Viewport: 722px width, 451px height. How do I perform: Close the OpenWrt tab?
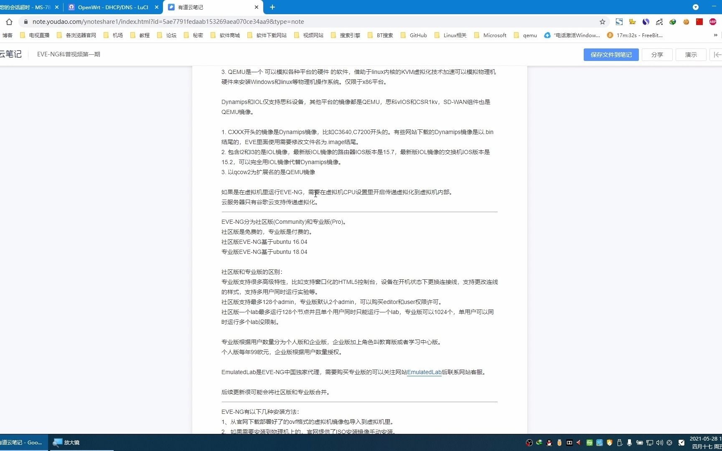tap(157, 7)
